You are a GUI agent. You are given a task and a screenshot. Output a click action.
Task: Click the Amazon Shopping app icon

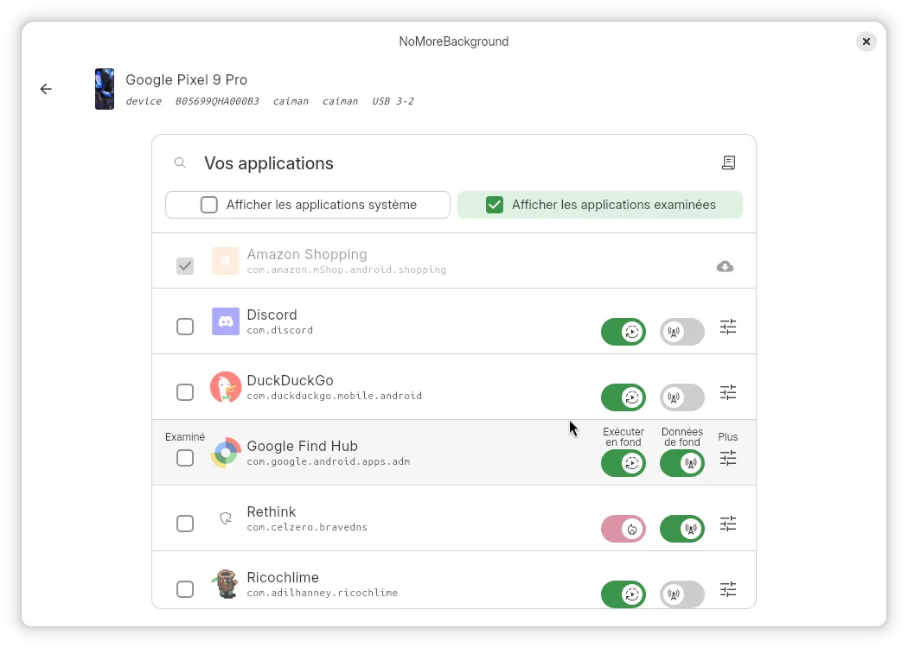(225, 260)
